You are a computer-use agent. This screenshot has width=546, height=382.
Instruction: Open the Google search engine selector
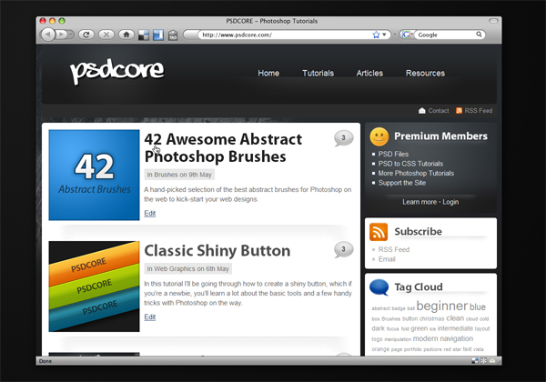(407, 35)
